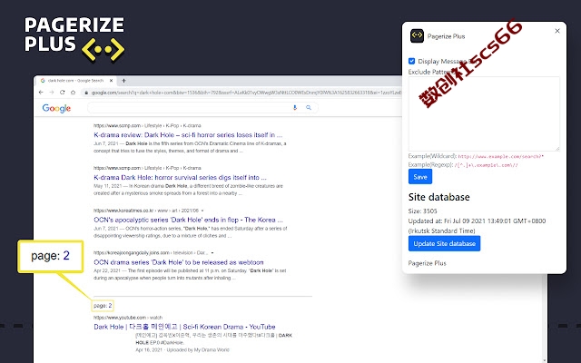581x363 pixels.
Task: Close the Google Search browser tab
Action: click(x=111, y=81)
